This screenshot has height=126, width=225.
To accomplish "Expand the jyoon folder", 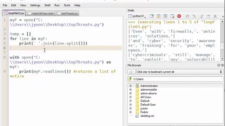I will (130, 108).
